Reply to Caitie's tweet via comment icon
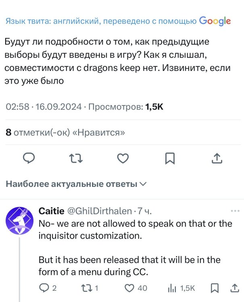This screenshot has width=244, height=302. coord(44,288)
